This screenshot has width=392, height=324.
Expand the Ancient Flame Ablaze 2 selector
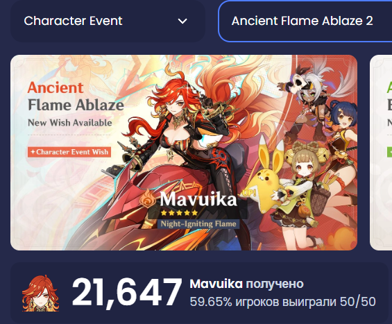pos(305,21)
